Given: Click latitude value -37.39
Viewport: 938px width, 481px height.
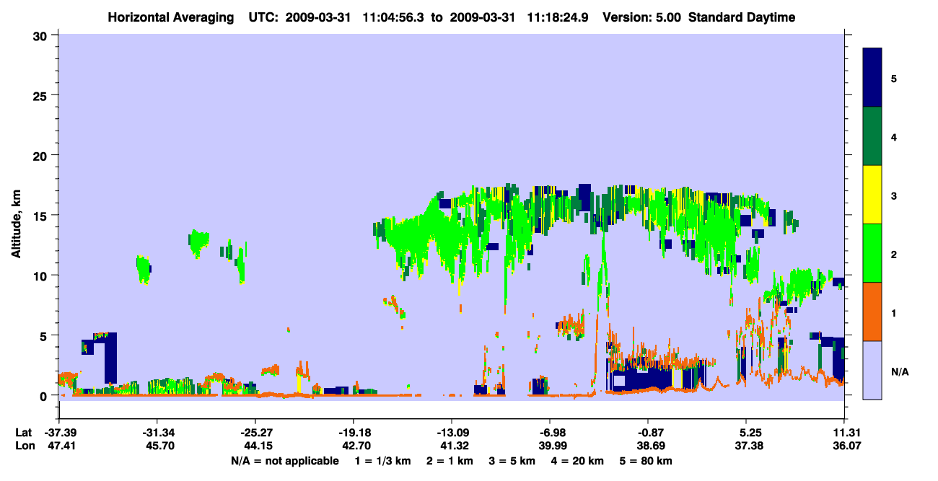Looking at the screenshot, I should (58, 433).
